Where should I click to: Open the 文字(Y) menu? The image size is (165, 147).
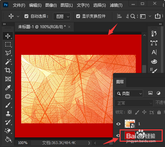(x=83, y=5)
